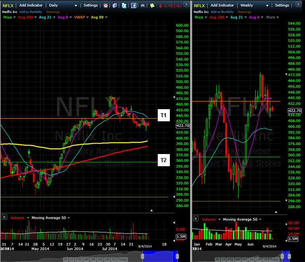Grab the left handle of the weekly range slider

click(x=282, y=256)
